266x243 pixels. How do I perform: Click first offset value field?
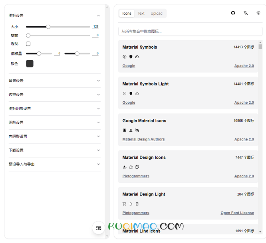pyautogui.click(x=57, y=53)
